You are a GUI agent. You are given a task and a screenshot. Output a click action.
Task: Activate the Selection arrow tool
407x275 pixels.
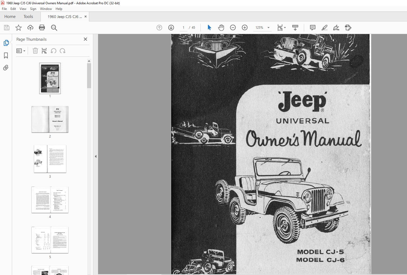point(209,28)
